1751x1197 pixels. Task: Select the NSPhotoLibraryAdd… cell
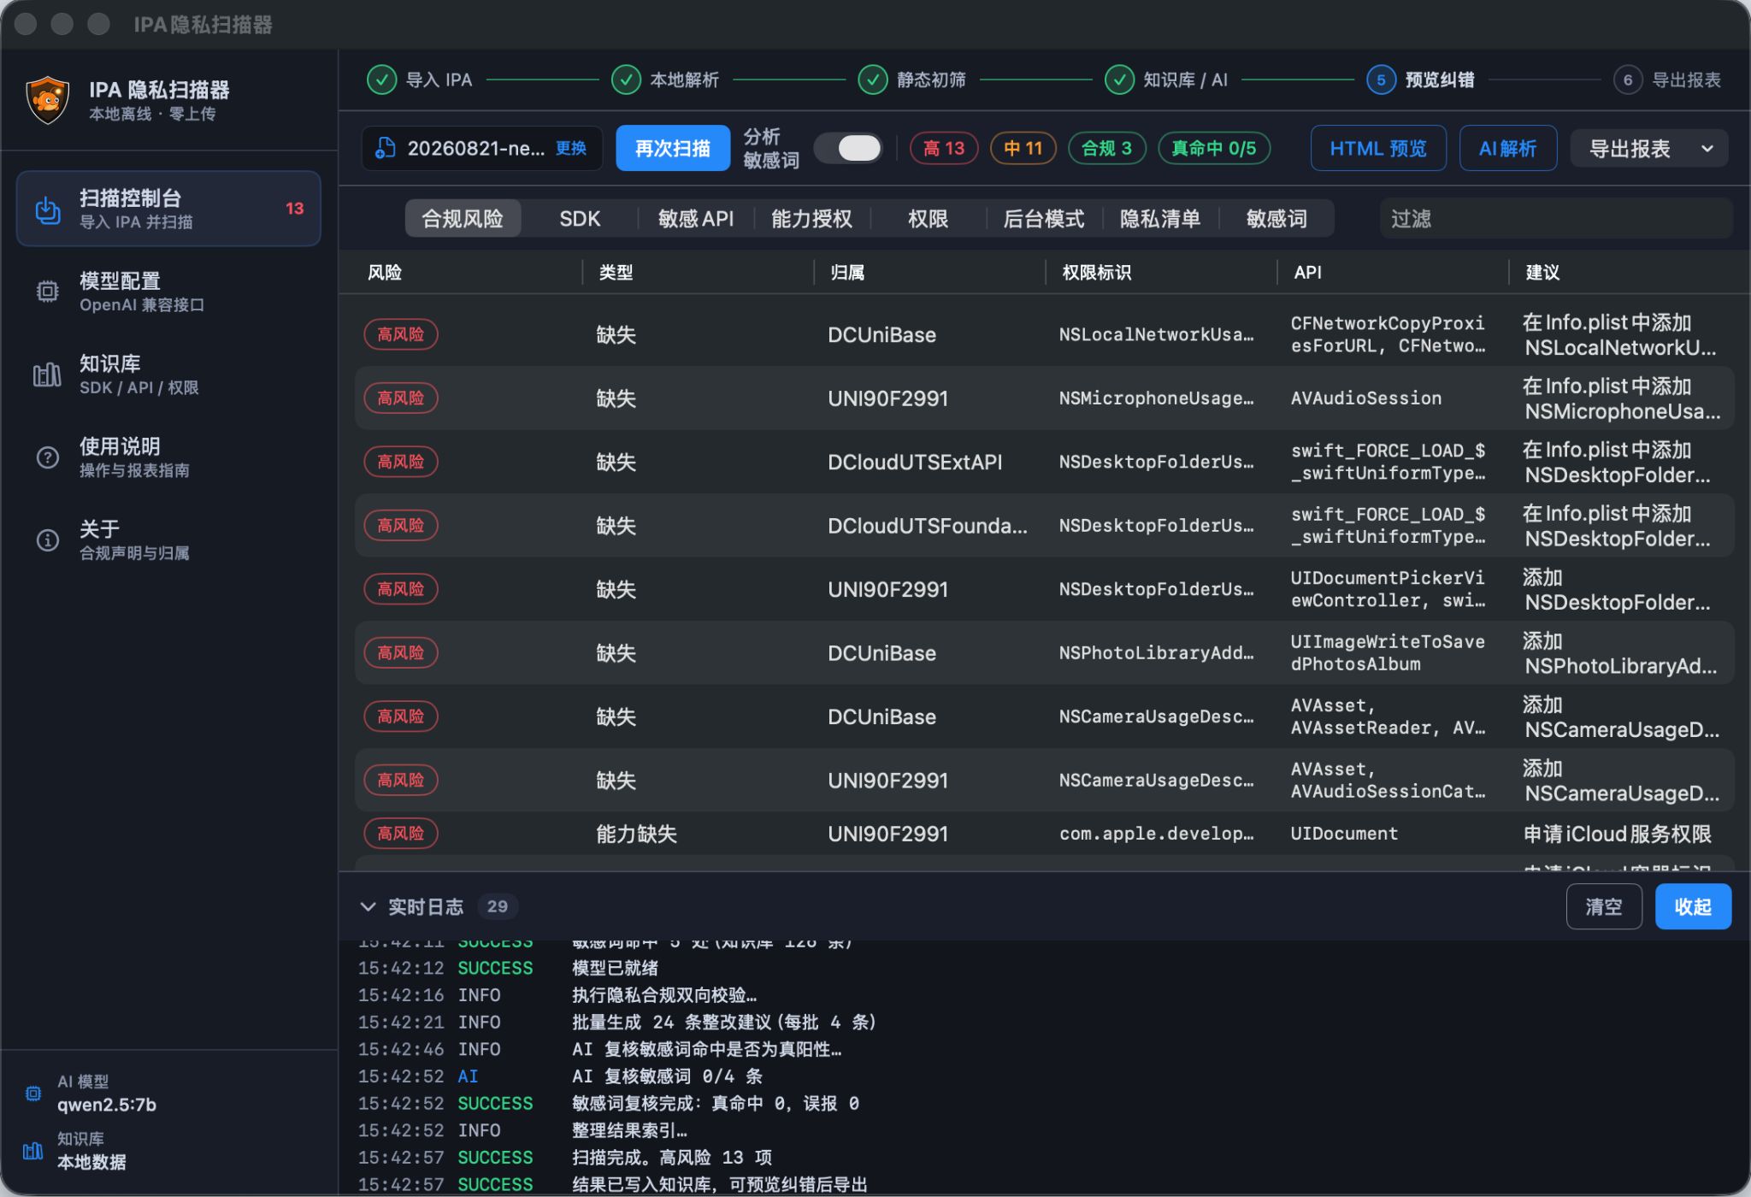[x=1156, y=653]
